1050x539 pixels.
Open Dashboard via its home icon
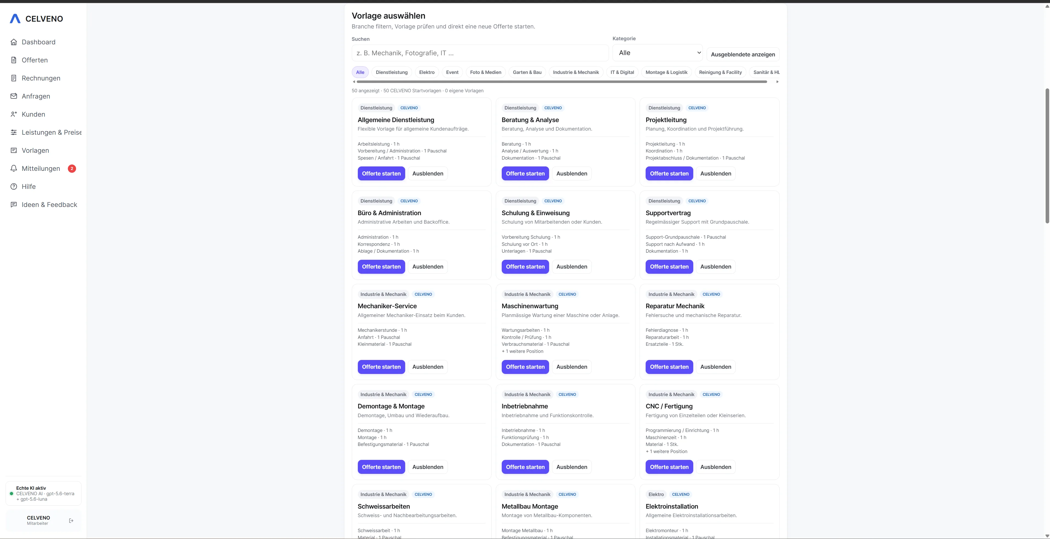[14, 42]
